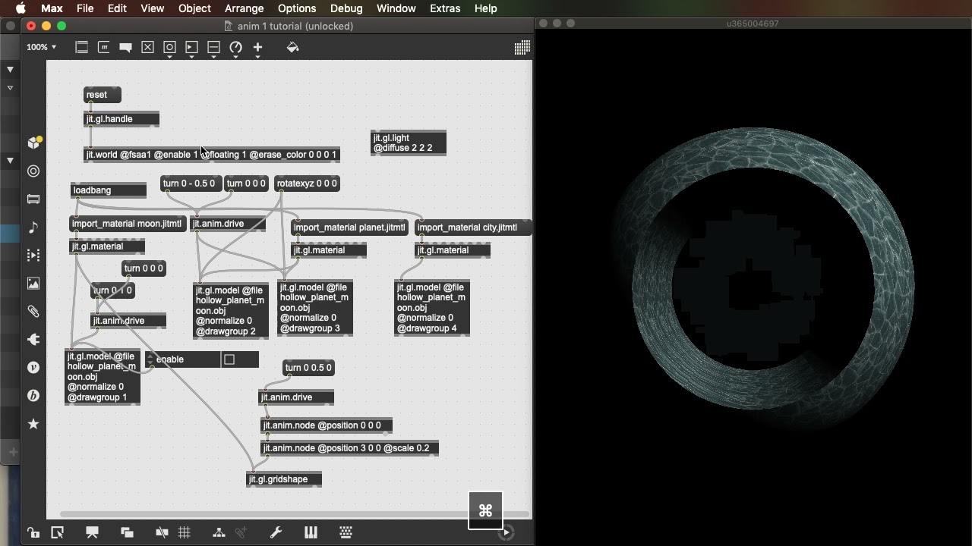Open the slider objects palette
972x546 pixels.
click(213, 48)
